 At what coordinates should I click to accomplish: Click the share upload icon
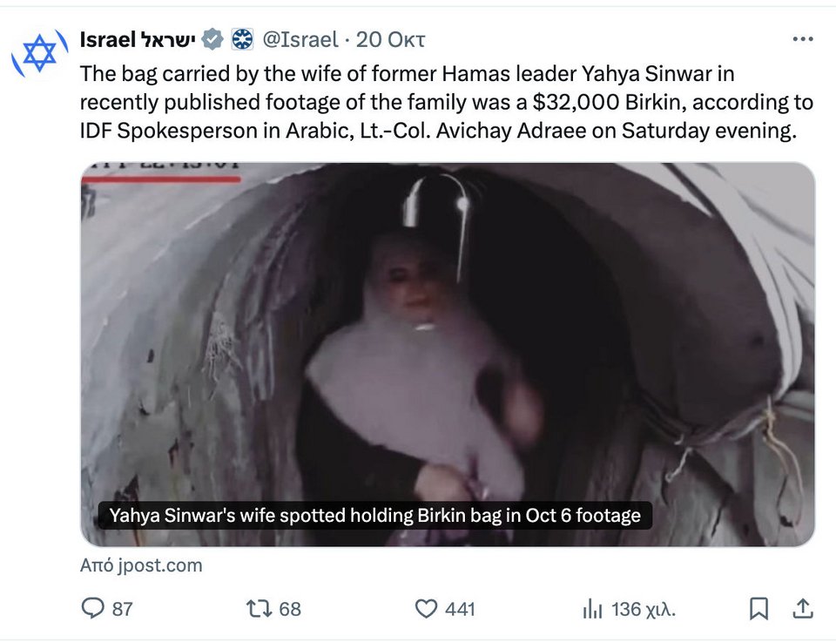pos(802,608)
